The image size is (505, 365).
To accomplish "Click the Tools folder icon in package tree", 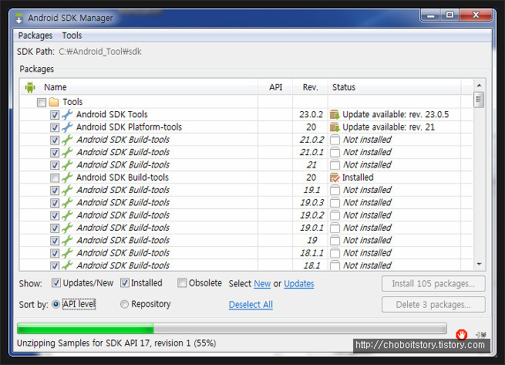I will pyautogui.click(x=54, y=102).
